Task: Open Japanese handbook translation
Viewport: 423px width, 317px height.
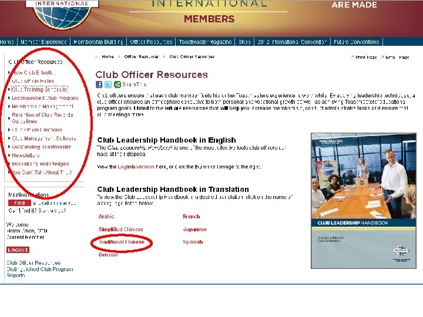Action: tap(195, 230)
